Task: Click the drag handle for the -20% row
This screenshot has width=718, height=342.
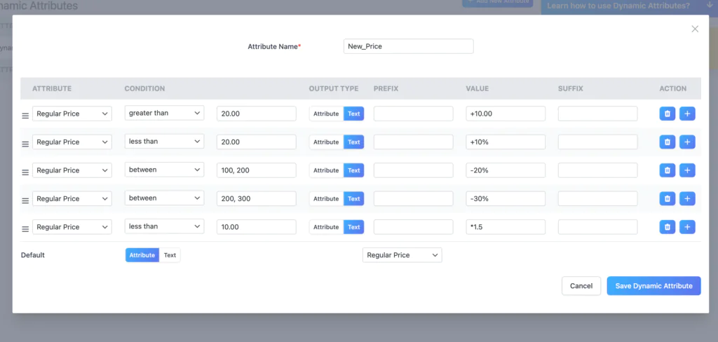Action: point(25,172)
